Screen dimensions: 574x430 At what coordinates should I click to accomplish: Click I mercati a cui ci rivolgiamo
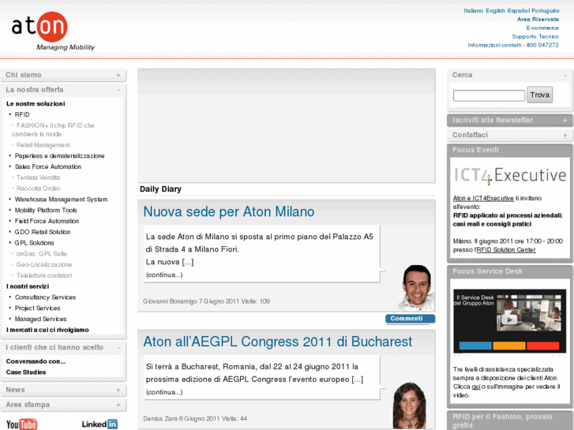[47, 330]
